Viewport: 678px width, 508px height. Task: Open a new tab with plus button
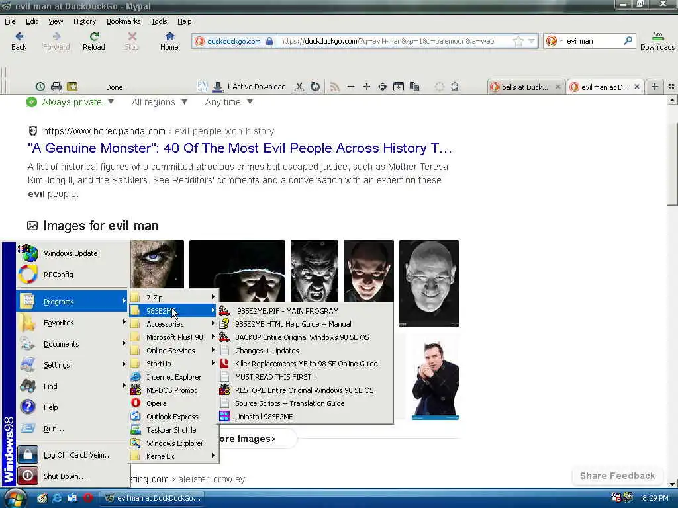point(655,87)
